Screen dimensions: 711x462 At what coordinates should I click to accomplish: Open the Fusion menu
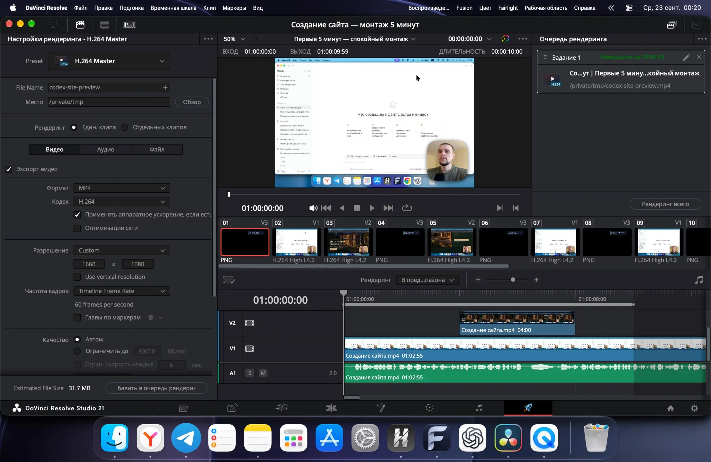(464, 8)
